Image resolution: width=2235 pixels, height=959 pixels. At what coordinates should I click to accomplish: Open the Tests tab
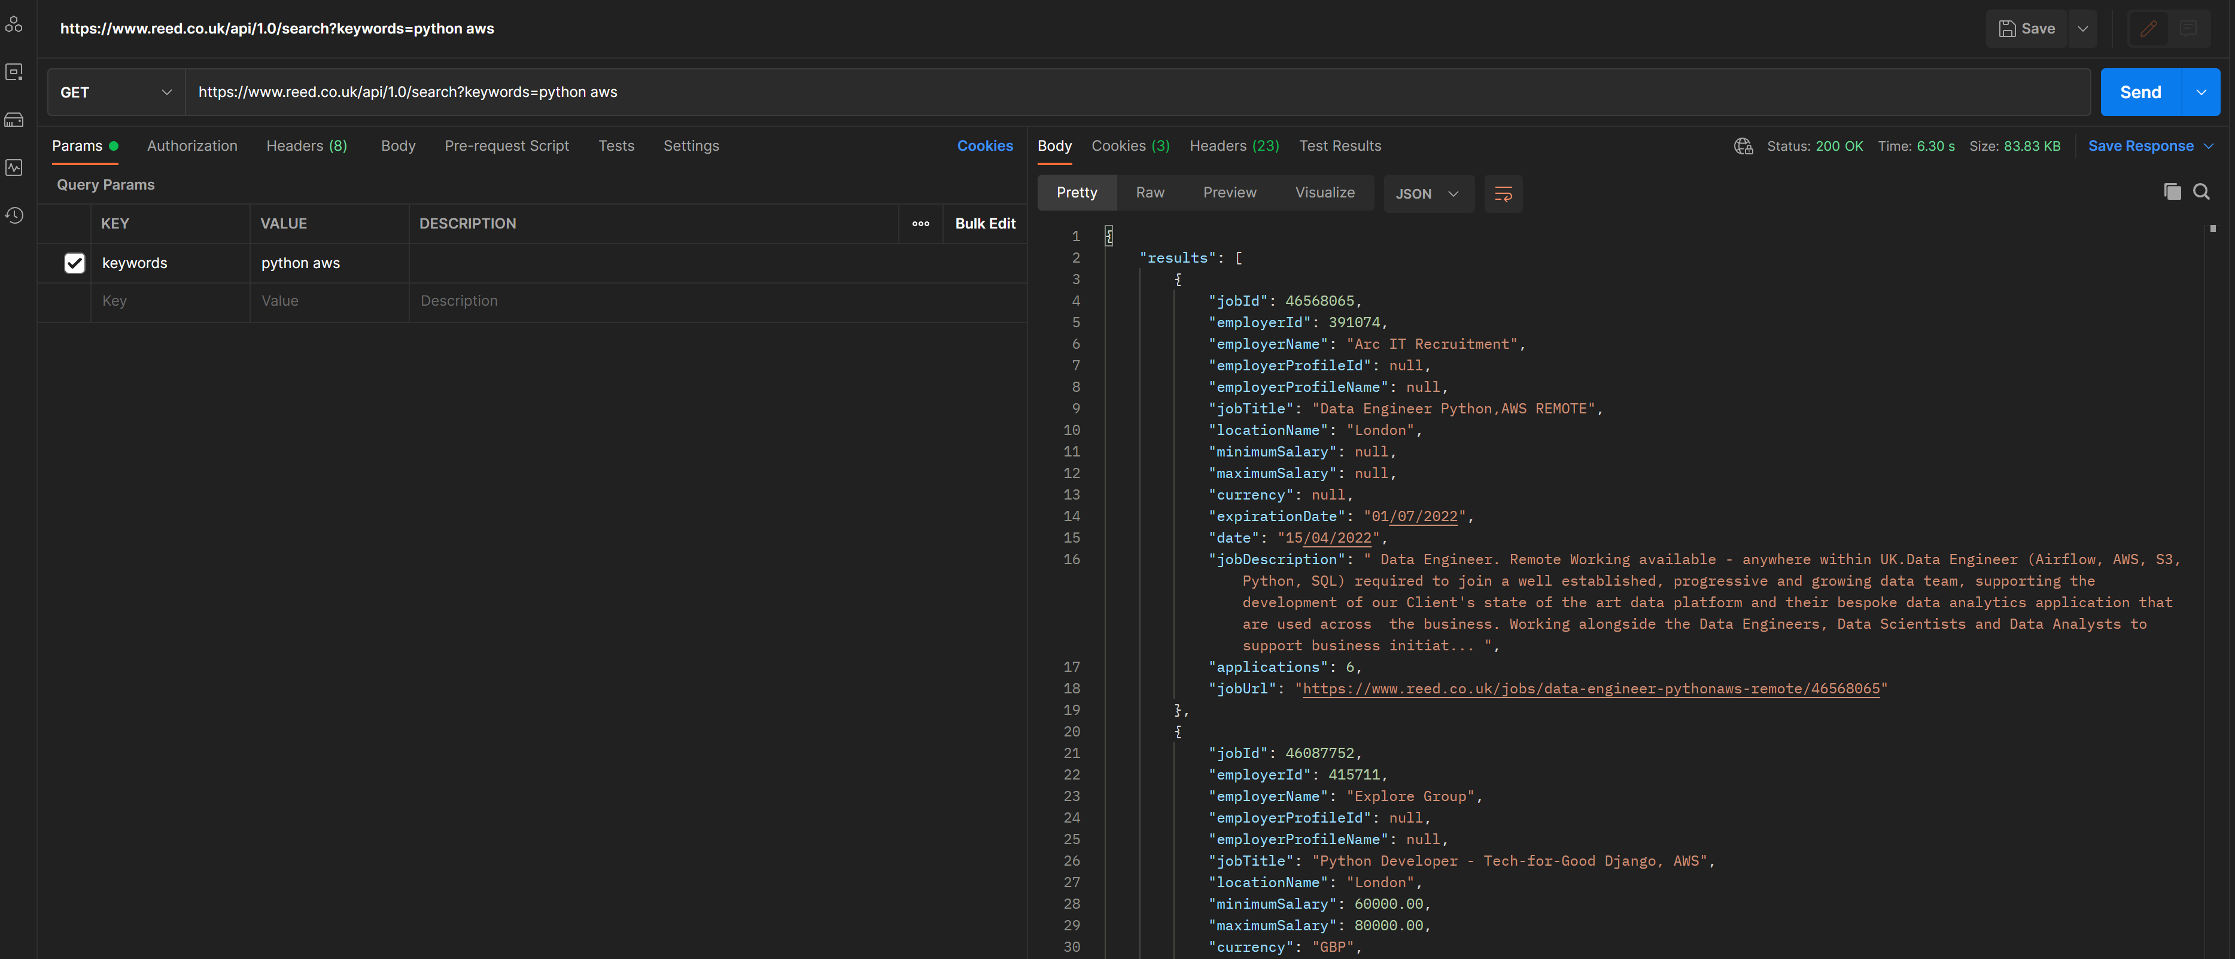click(616, 145)
